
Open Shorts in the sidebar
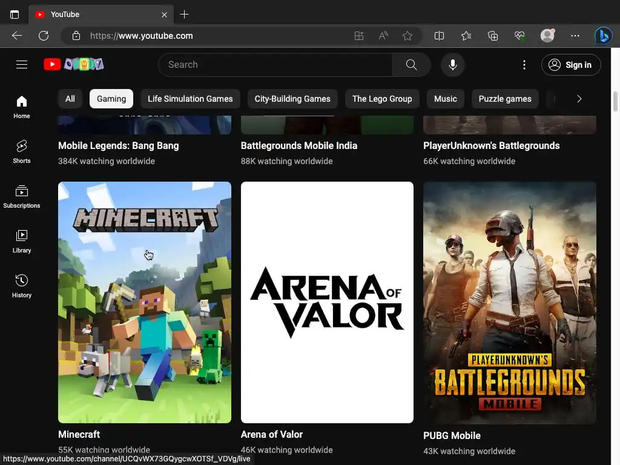point(22,152)
